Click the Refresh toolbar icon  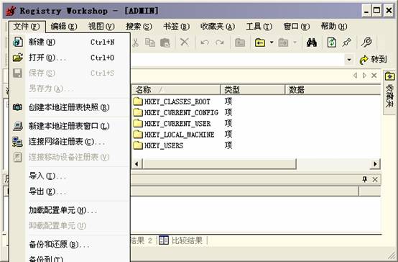coord(331,42)
